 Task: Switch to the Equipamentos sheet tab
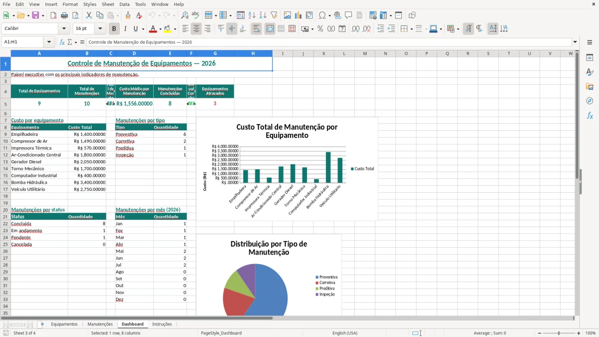pyautogui.click(x=64, y=324)
